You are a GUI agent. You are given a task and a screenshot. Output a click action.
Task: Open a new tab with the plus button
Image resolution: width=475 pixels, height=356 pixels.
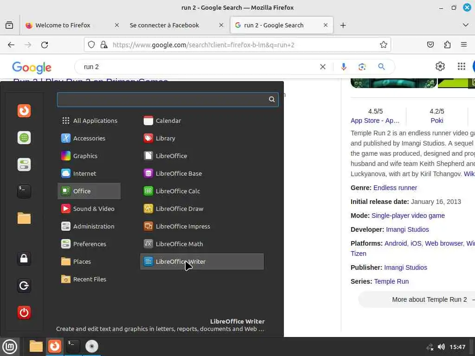pos(343,25)
